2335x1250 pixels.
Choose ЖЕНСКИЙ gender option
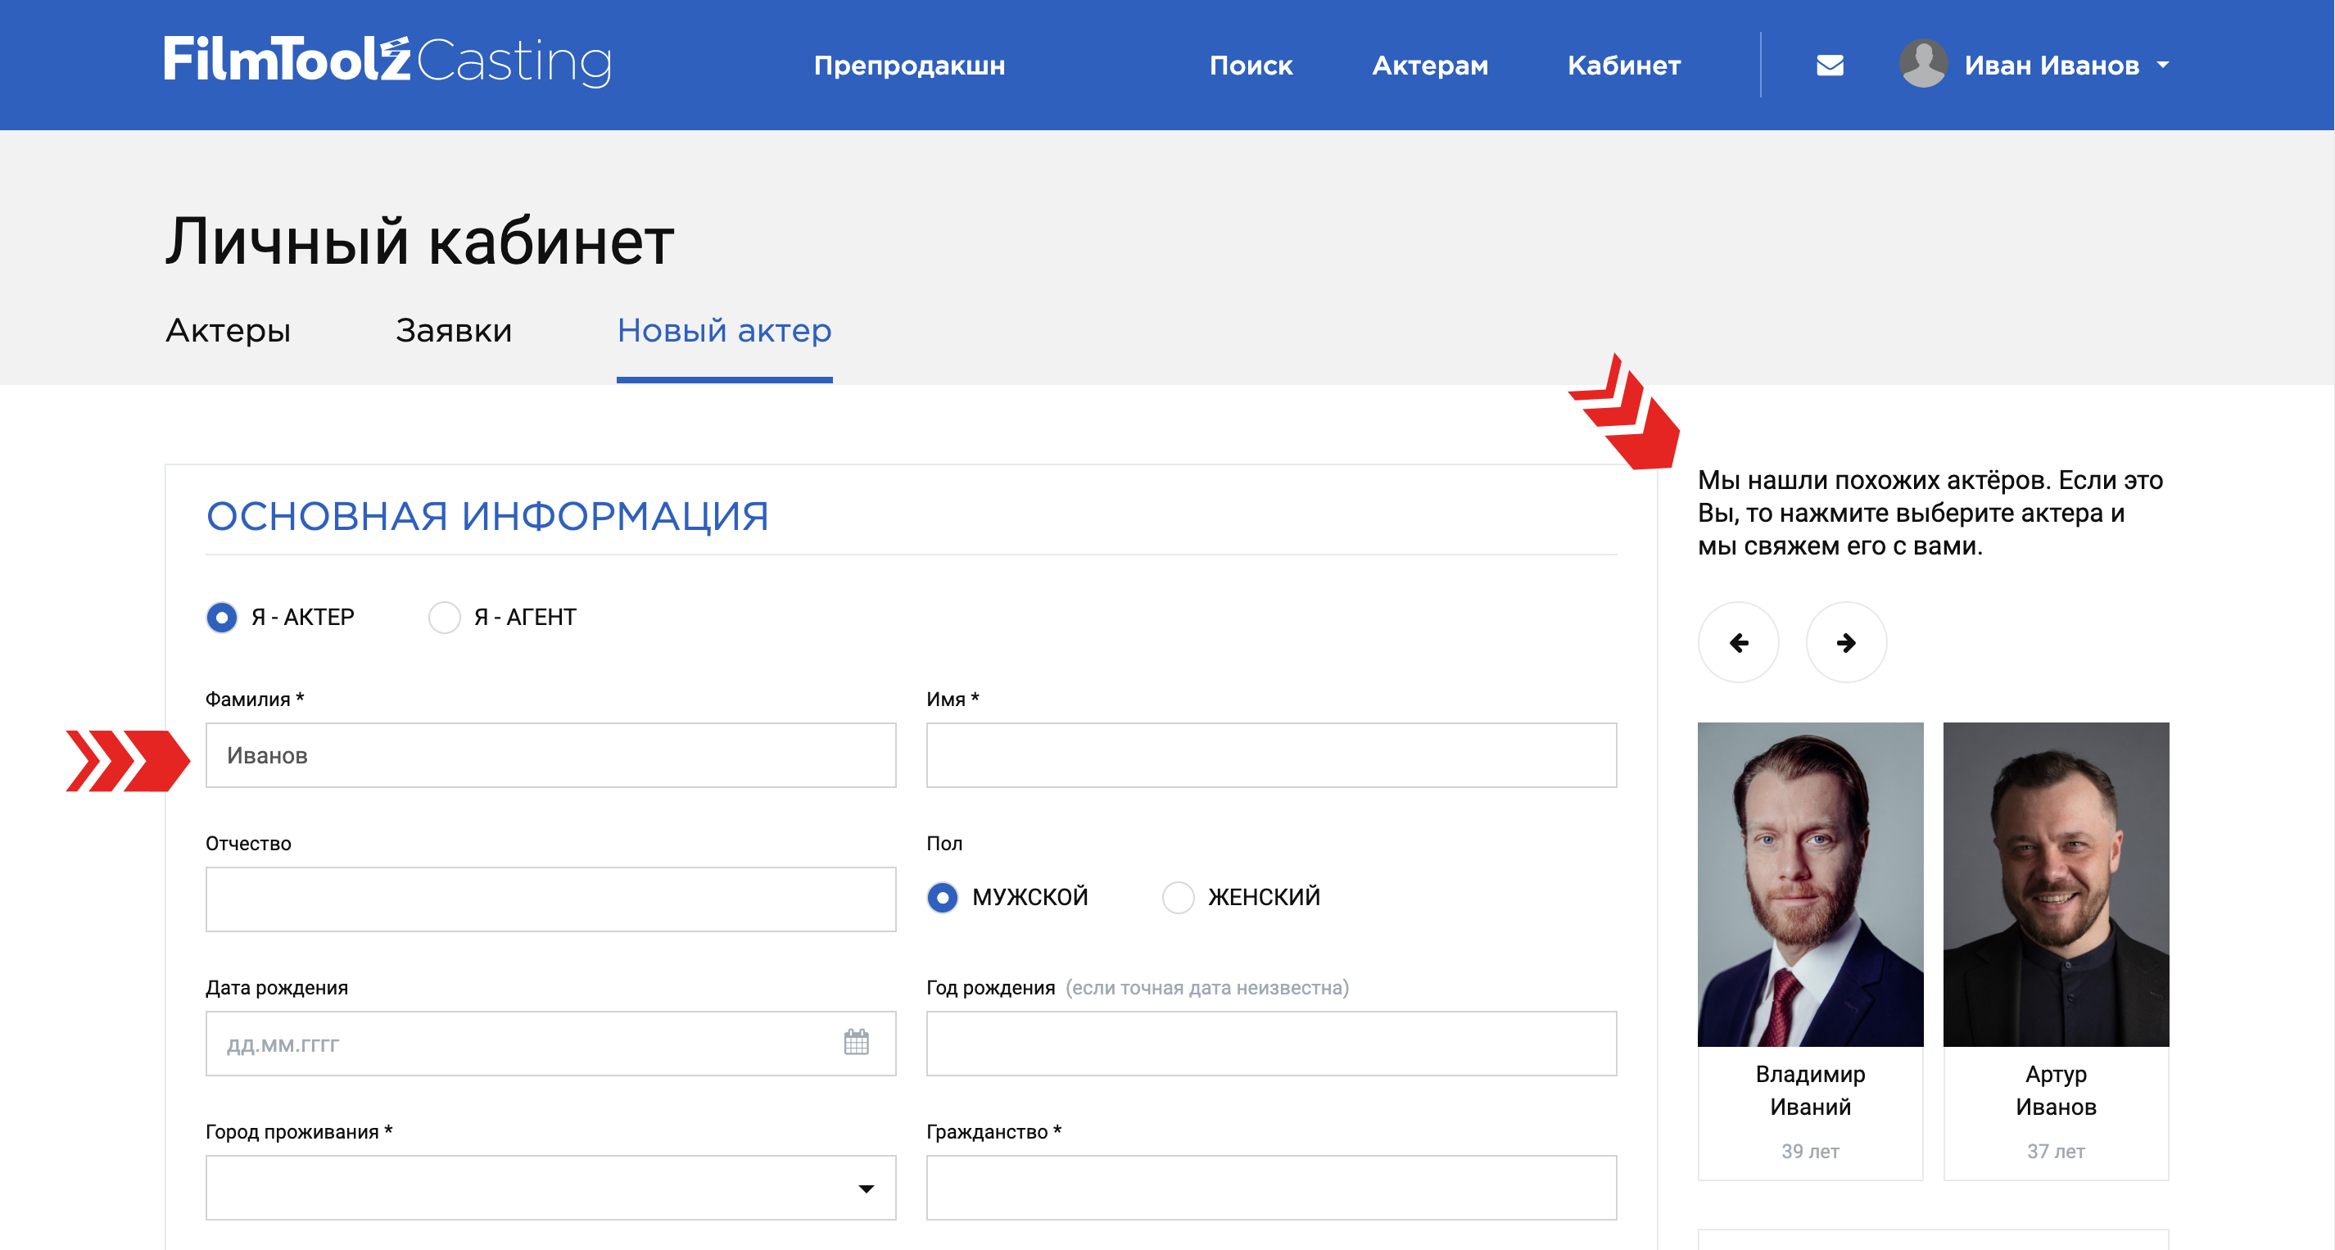click(1178, 898)
